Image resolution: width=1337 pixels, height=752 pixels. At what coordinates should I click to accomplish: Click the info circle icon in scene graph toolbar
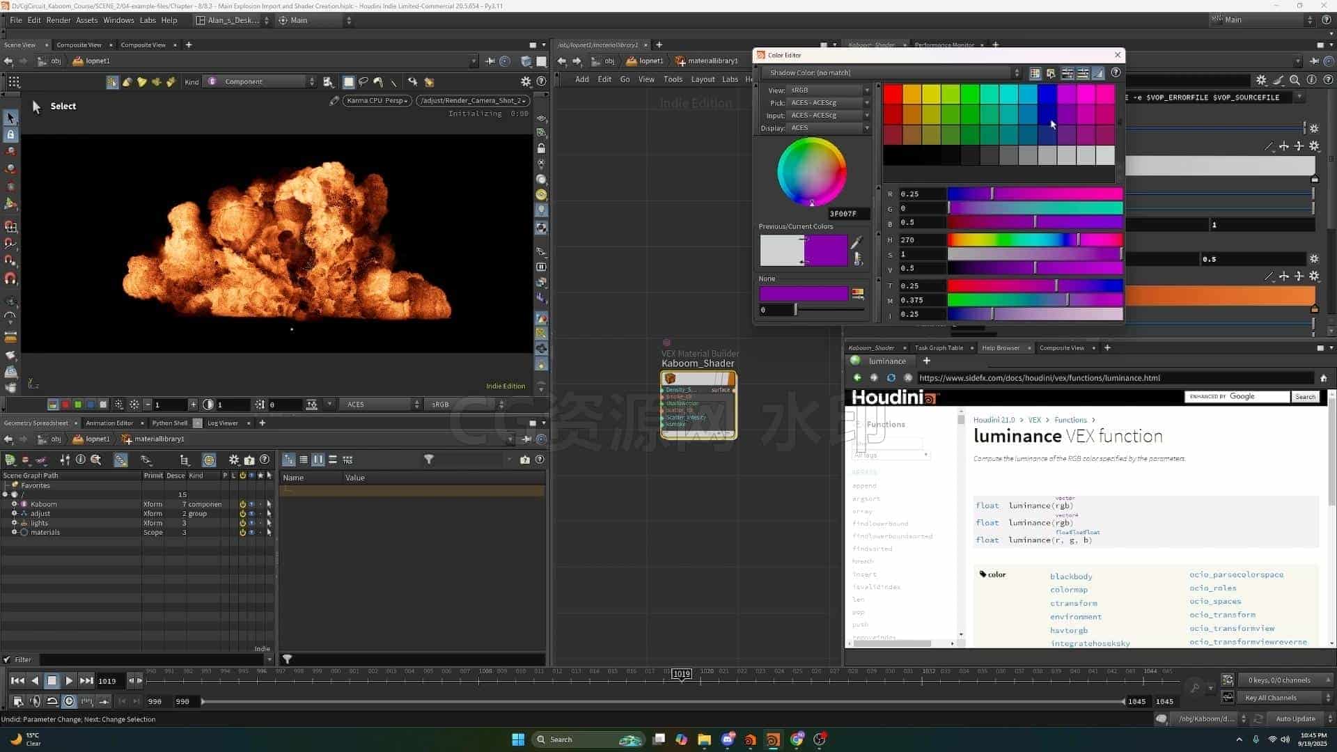tap(81, 460)
